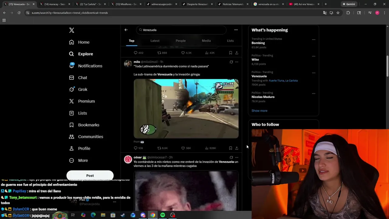Image resolution: width=389 pixels, height=219 pixels.
Task: Switch to the Top tab
Action: [132, 41]
